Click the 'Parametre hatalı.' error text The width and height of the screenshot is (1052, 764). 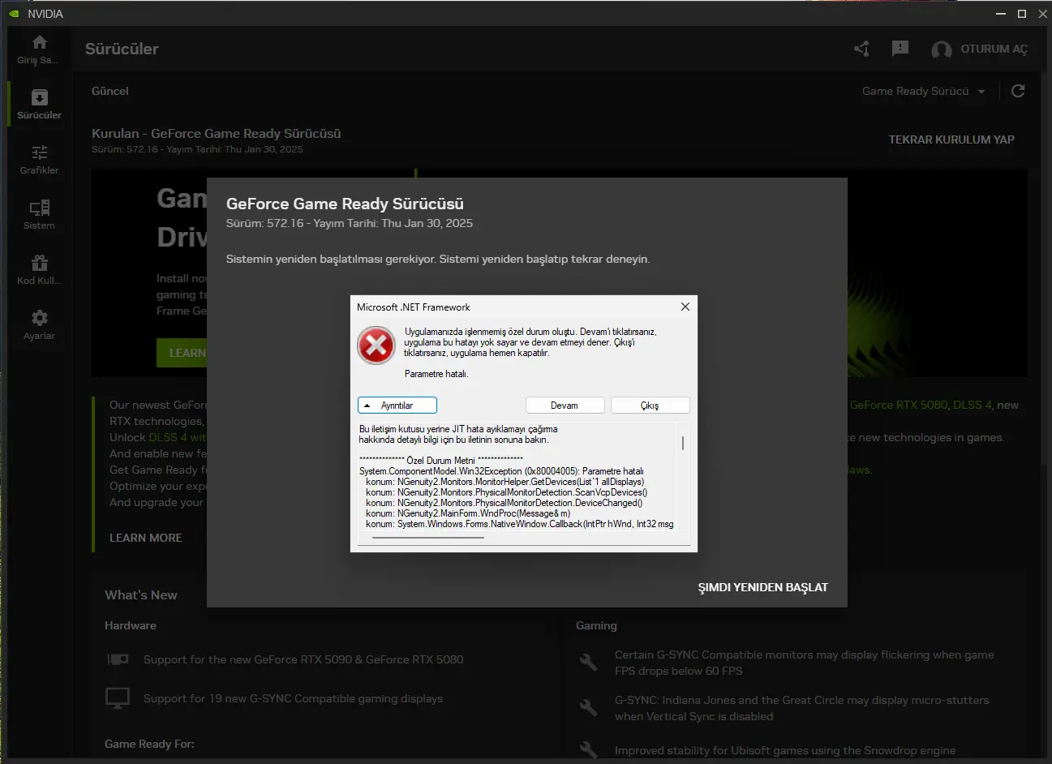coord(436,374)
